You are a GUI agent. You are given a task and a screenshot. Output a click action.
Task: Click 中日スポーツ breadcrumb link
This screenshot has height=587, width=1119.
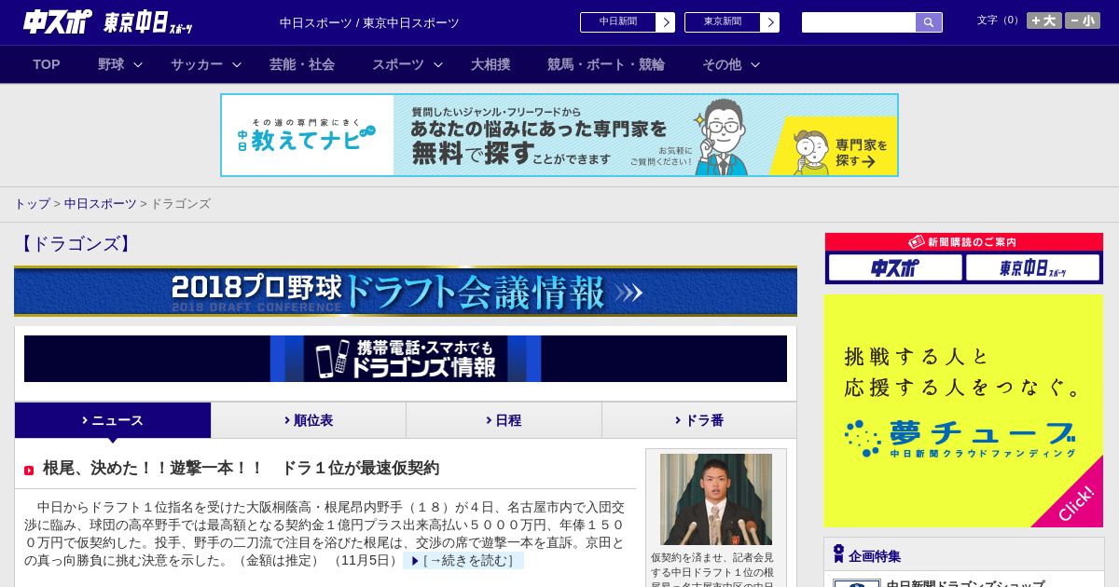pos(100,204)
